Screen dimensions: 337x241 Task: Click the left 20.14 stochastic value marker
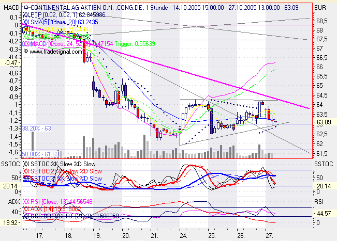click(x=10, y=186)
